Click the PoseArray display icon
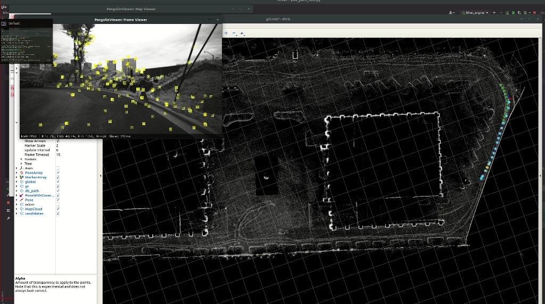 (x=21, y=173)
